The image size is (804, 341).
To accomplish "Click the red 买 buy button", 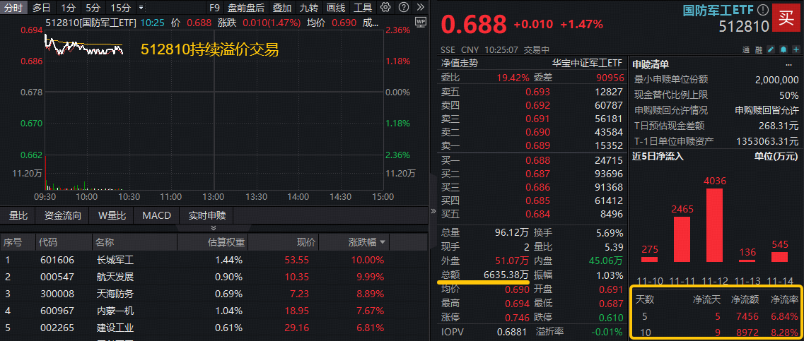I will (x=786, y=19).
